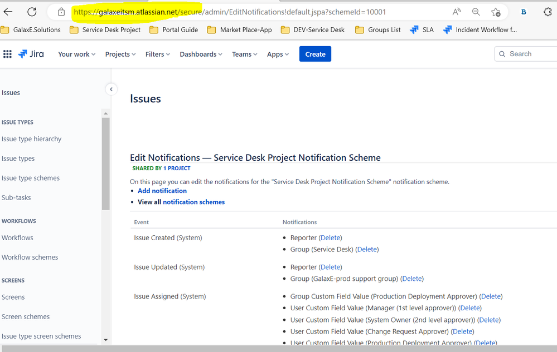Click the search magnifier icon

coord(502,54)
